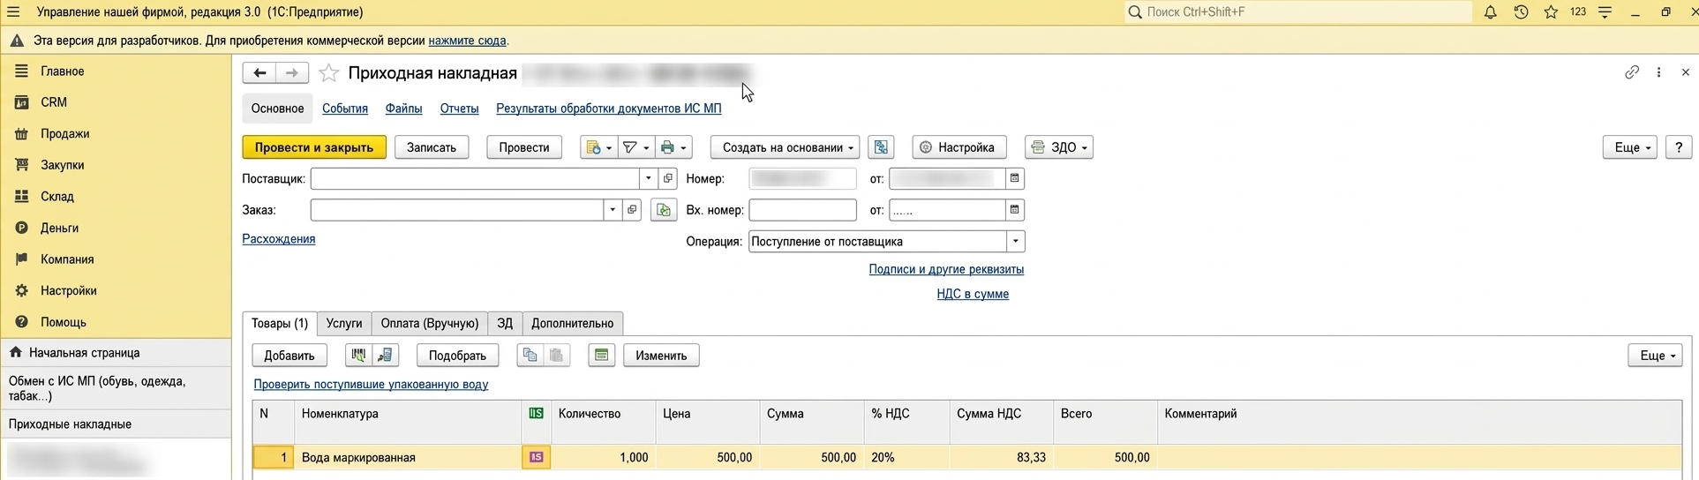Screen dimensions: 1699x480
Task: Open history clock icon in title bar
Action: 1521,12
